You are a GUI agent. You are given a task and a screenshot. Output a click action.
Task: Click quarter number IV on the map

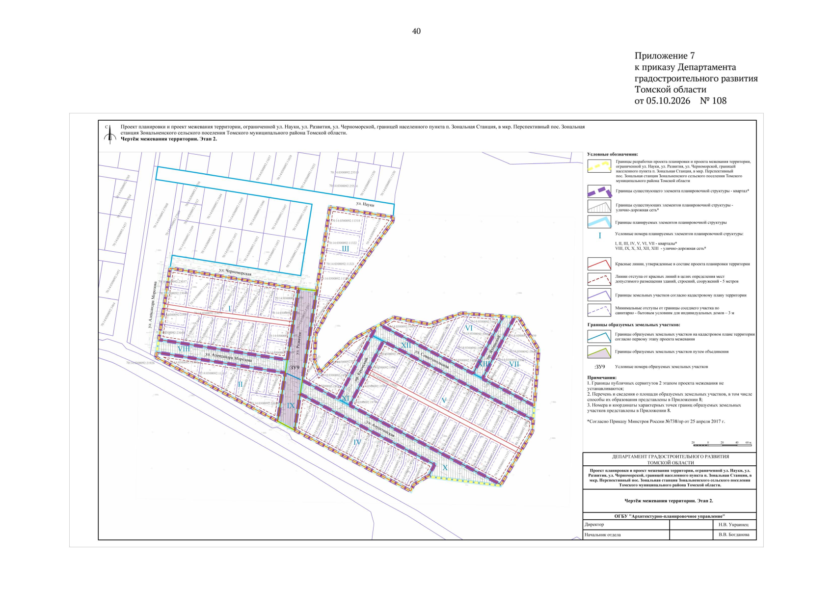[357, 442]
